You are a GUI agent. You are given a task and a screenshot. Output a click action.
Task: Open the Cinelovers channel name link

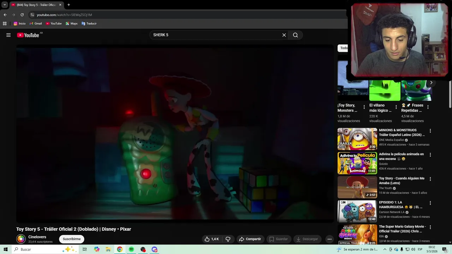(x=37, y=237)
